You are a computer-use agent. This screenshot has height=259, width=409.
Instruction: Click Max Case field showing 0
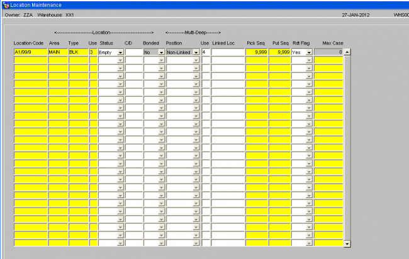[x=328, y=52]
